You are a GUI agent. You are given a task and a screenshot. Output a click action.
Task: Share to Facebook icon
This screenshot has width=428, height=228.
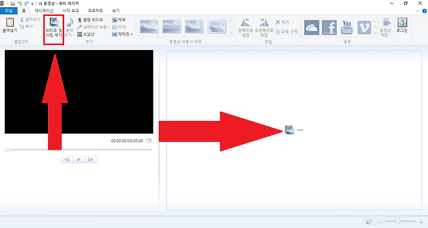coord(329,27)
